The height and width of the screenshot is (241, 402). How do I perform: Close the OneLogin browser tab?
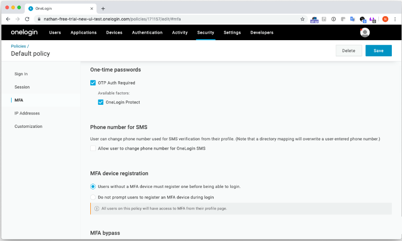[x=92, y=8]
